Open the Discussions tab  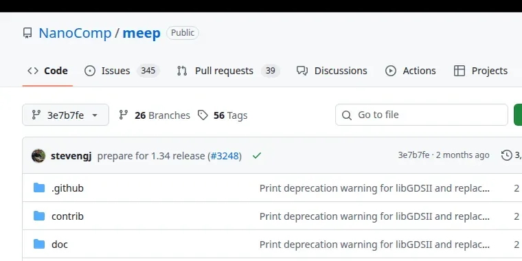pyautogui.click(x=332, y=71)
